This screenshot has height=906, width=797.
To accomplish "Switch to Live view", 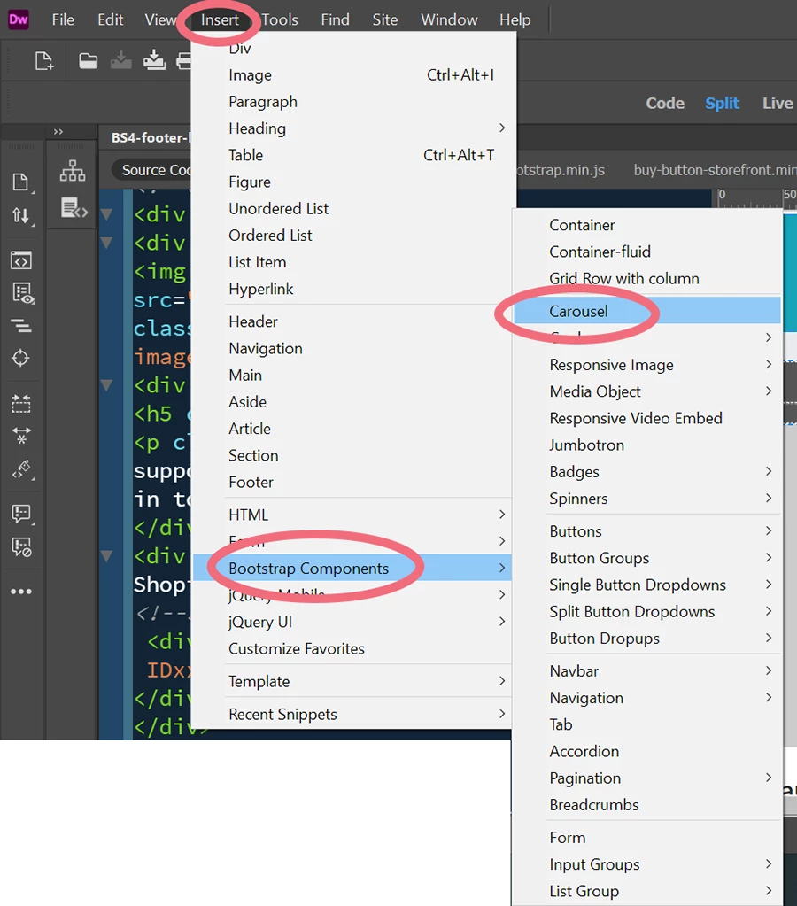I will [x=778, y=103].
